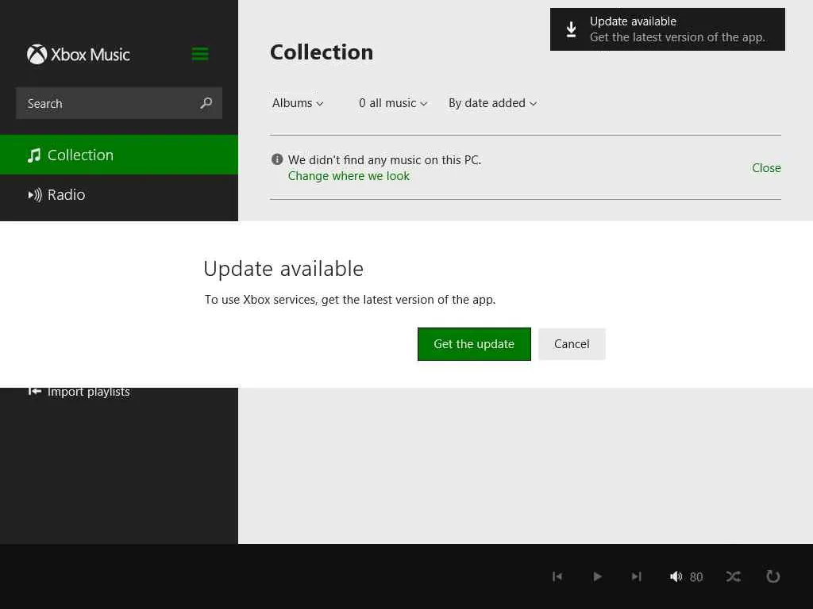This screenshot has width=813, height=609.
Task: Click the volume value 80
Action: (x=696, y=577)
